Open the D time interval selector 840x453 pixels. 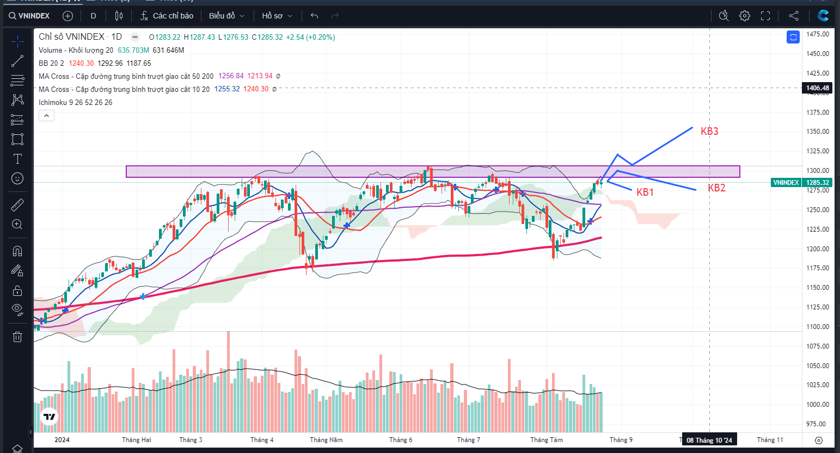pos(94,16)
